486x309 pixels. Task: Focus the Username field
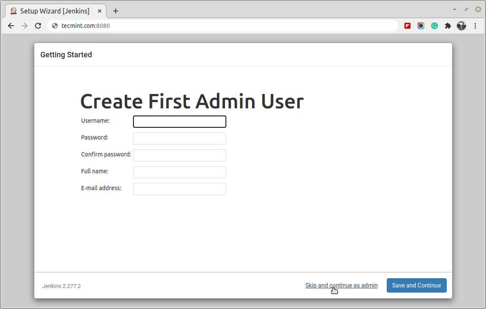click(x=179, y=121)
